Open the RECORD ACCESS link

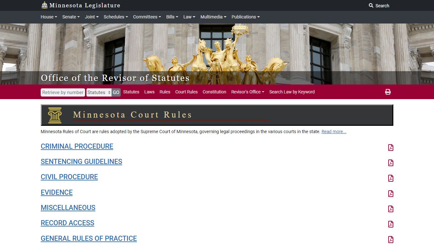tap(67, 223)
